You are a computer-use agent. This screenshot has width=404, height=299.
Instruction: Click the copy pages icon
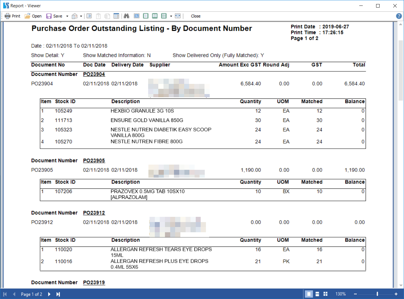pyautogui.click(x=107, y=16)
